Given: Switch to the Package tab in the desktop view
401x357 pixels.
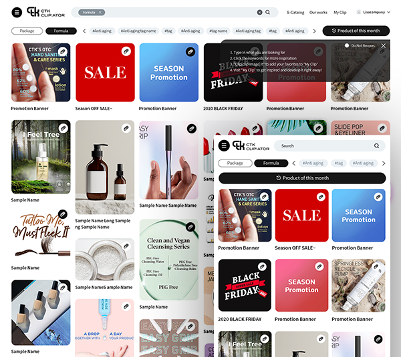Looking at the screenshot, I should coord(27,31).
